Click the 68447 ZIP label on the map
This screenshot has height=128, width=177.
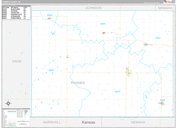point(158,38)
